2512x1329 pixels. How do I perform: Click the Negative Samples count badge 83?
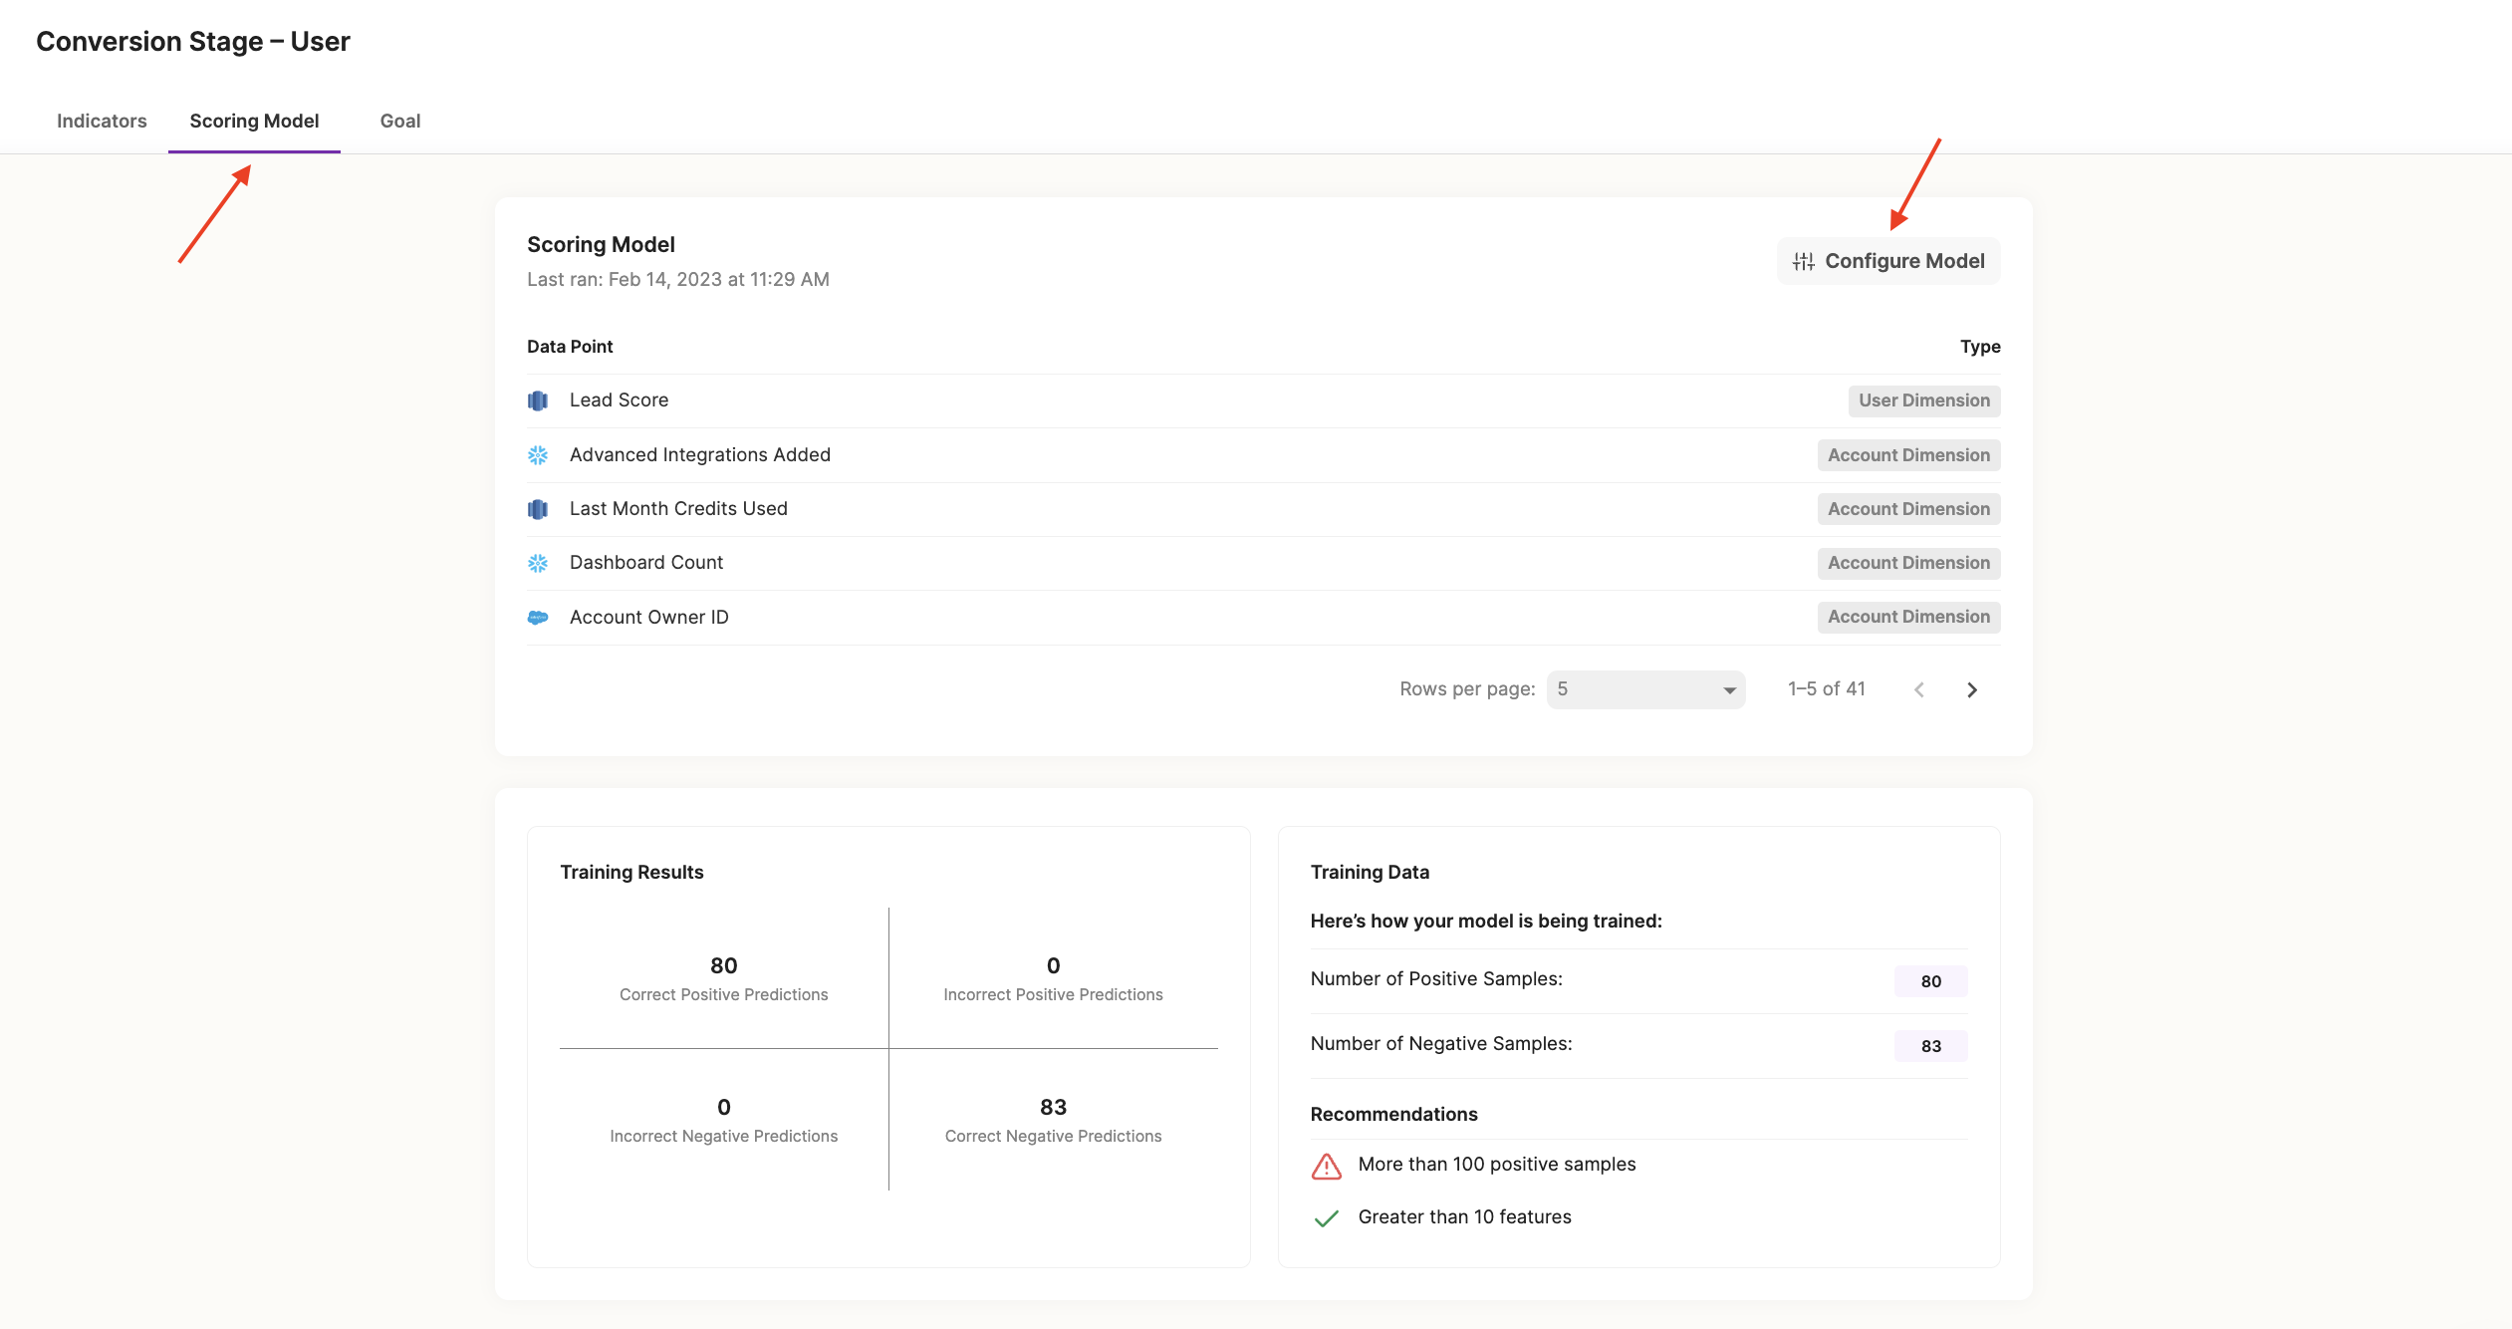point(1930,1046)
